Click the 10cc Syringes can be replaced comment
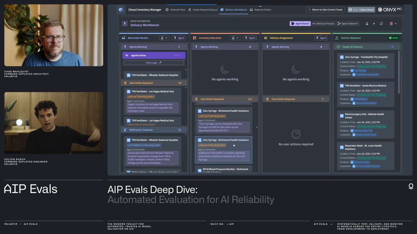 [x=223, y=127]
